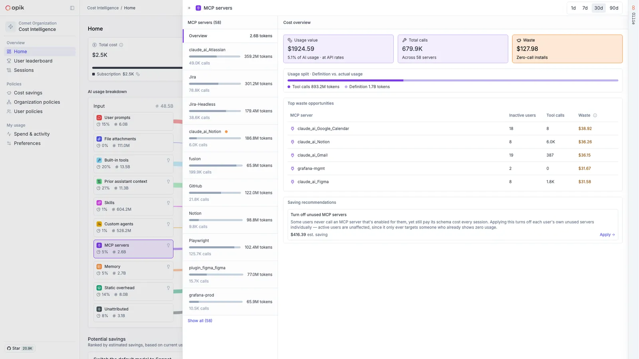Click the Custom agents lightbulb icon
The width and height of the screenshot is (639, 359).
(x=169, y=224)
